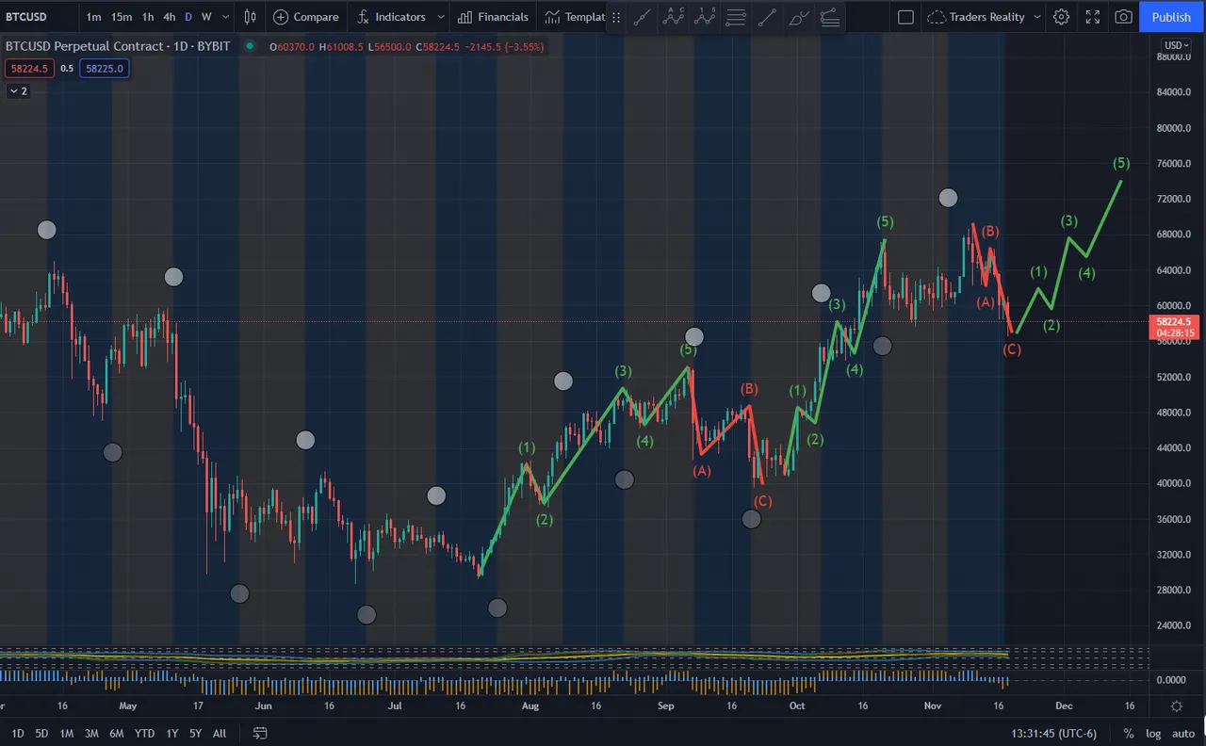Select the D daily timeframe

pyautogui.click(x=188, y=17)
